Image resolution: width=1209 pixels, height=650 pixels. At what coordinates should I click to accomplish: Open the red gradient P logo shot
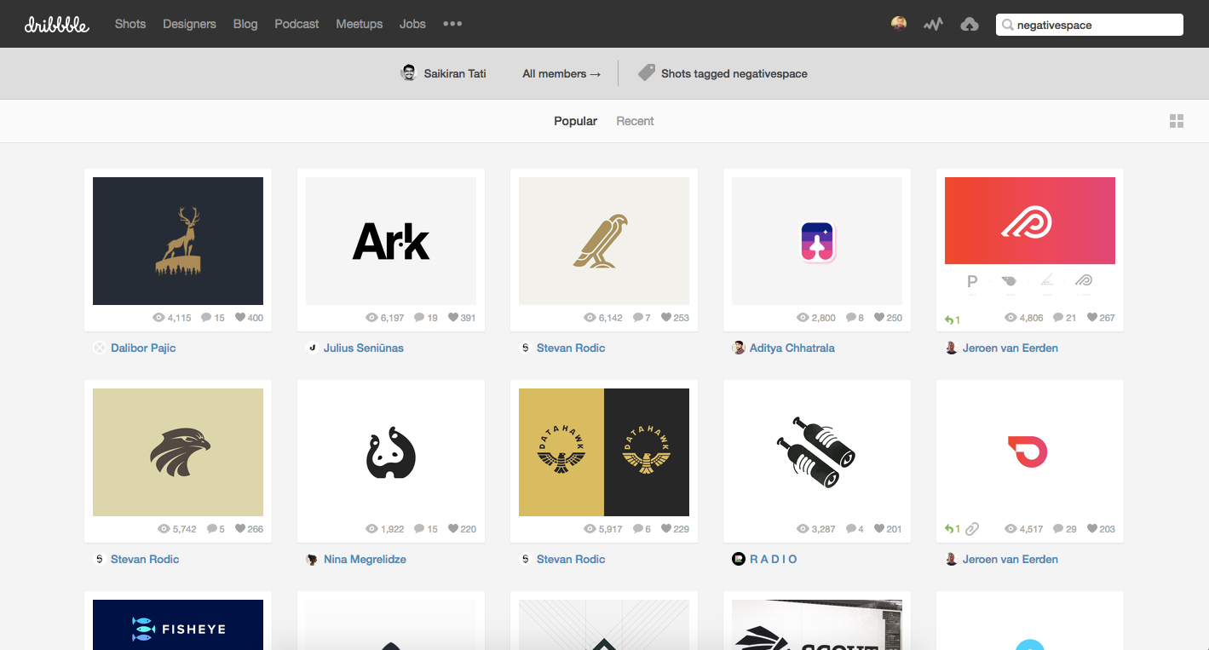coord(1030,241)
